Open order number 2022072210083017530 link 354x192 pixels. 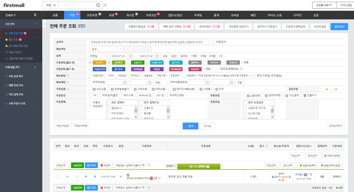tap(138, 178)
